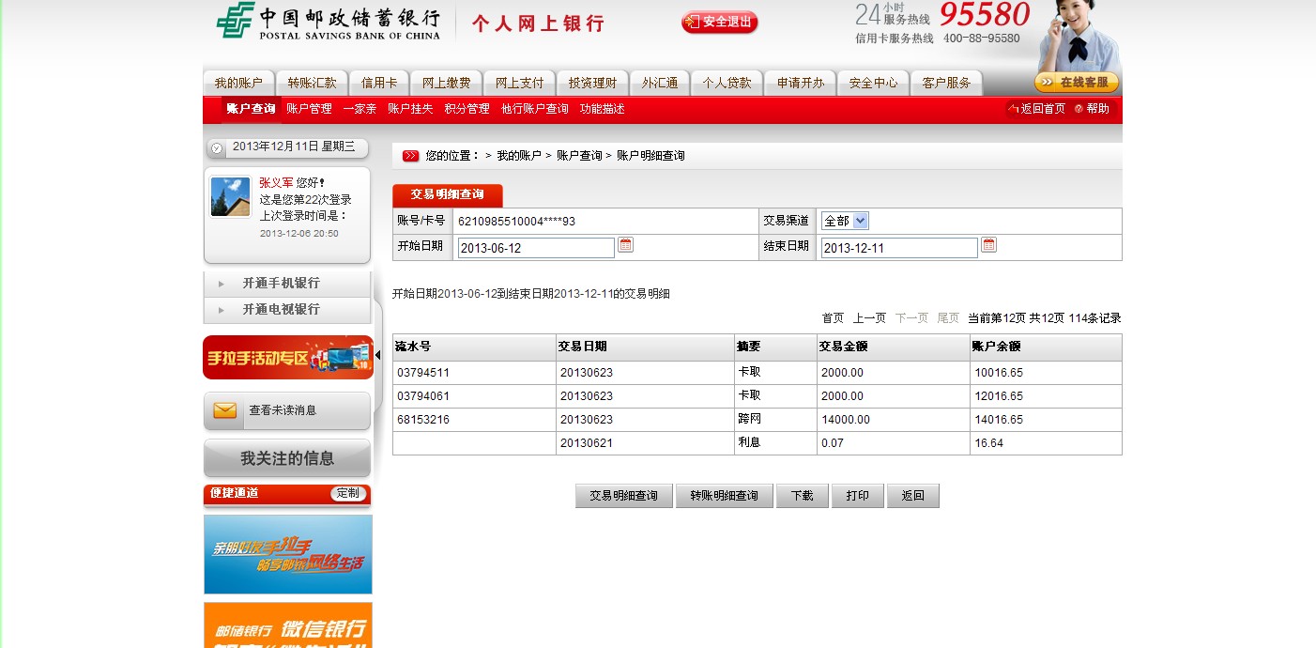Expand 开通手机银行 menu item
The height and width of the screenshot is (648, 1316).
tap(281, 284)
